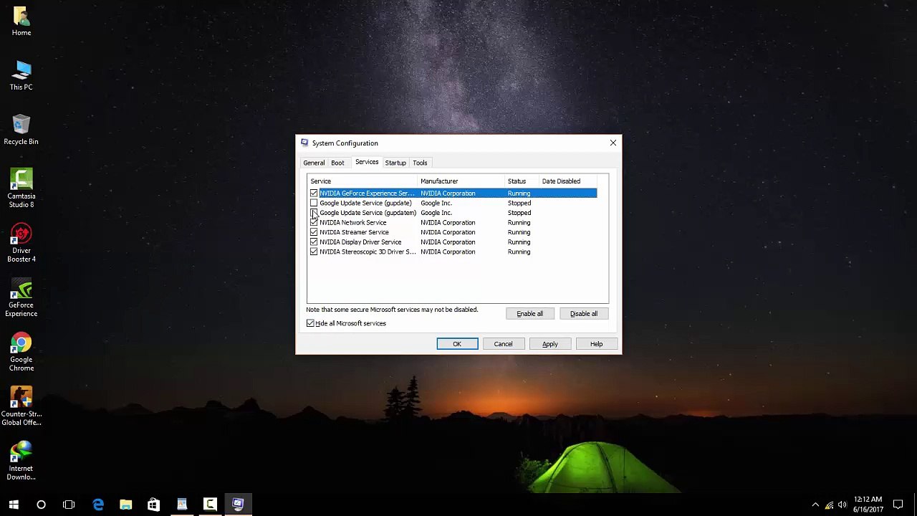The height and width of the screenshot is (516, 917).
Task: Show hidden system tray icons
Action: (815, 505)
